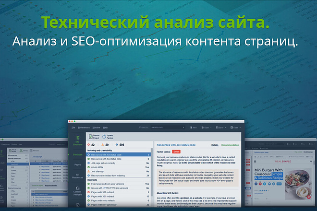317x211 pixels.
Task: Click the warning icon beside .xml sitemap
Action: click(88, 171)
